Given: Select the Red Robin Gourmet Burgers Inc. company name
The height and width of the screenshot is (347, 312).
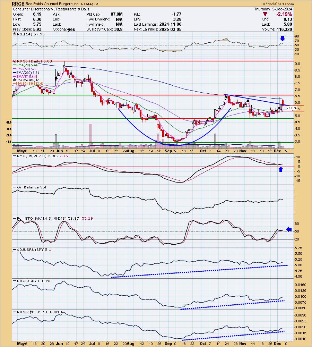Looking at the screenshot, I should pyautogui.click(x=53, y=4).
